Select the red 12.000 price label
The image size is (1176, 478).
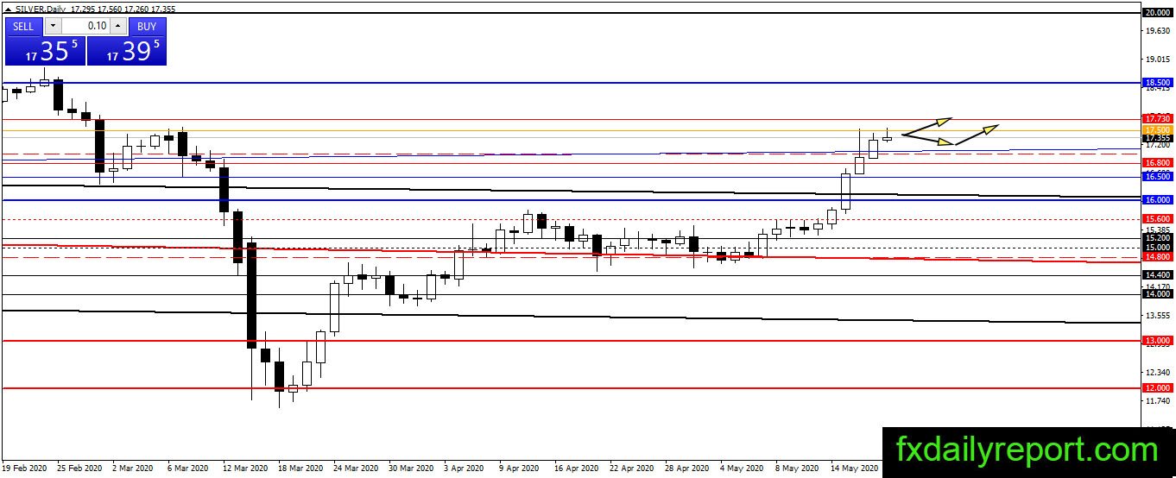(1157, 388)
